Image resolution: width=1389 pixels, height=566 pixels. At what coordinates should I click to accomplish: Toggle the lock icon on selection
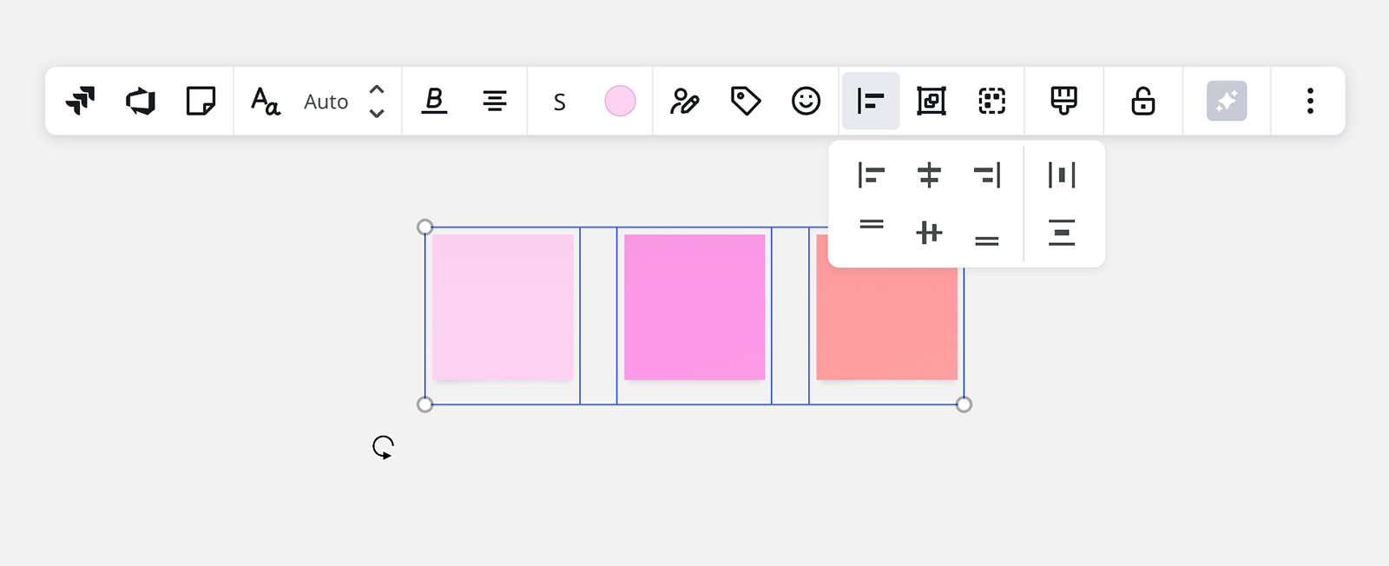click(x=1142, y=101)
